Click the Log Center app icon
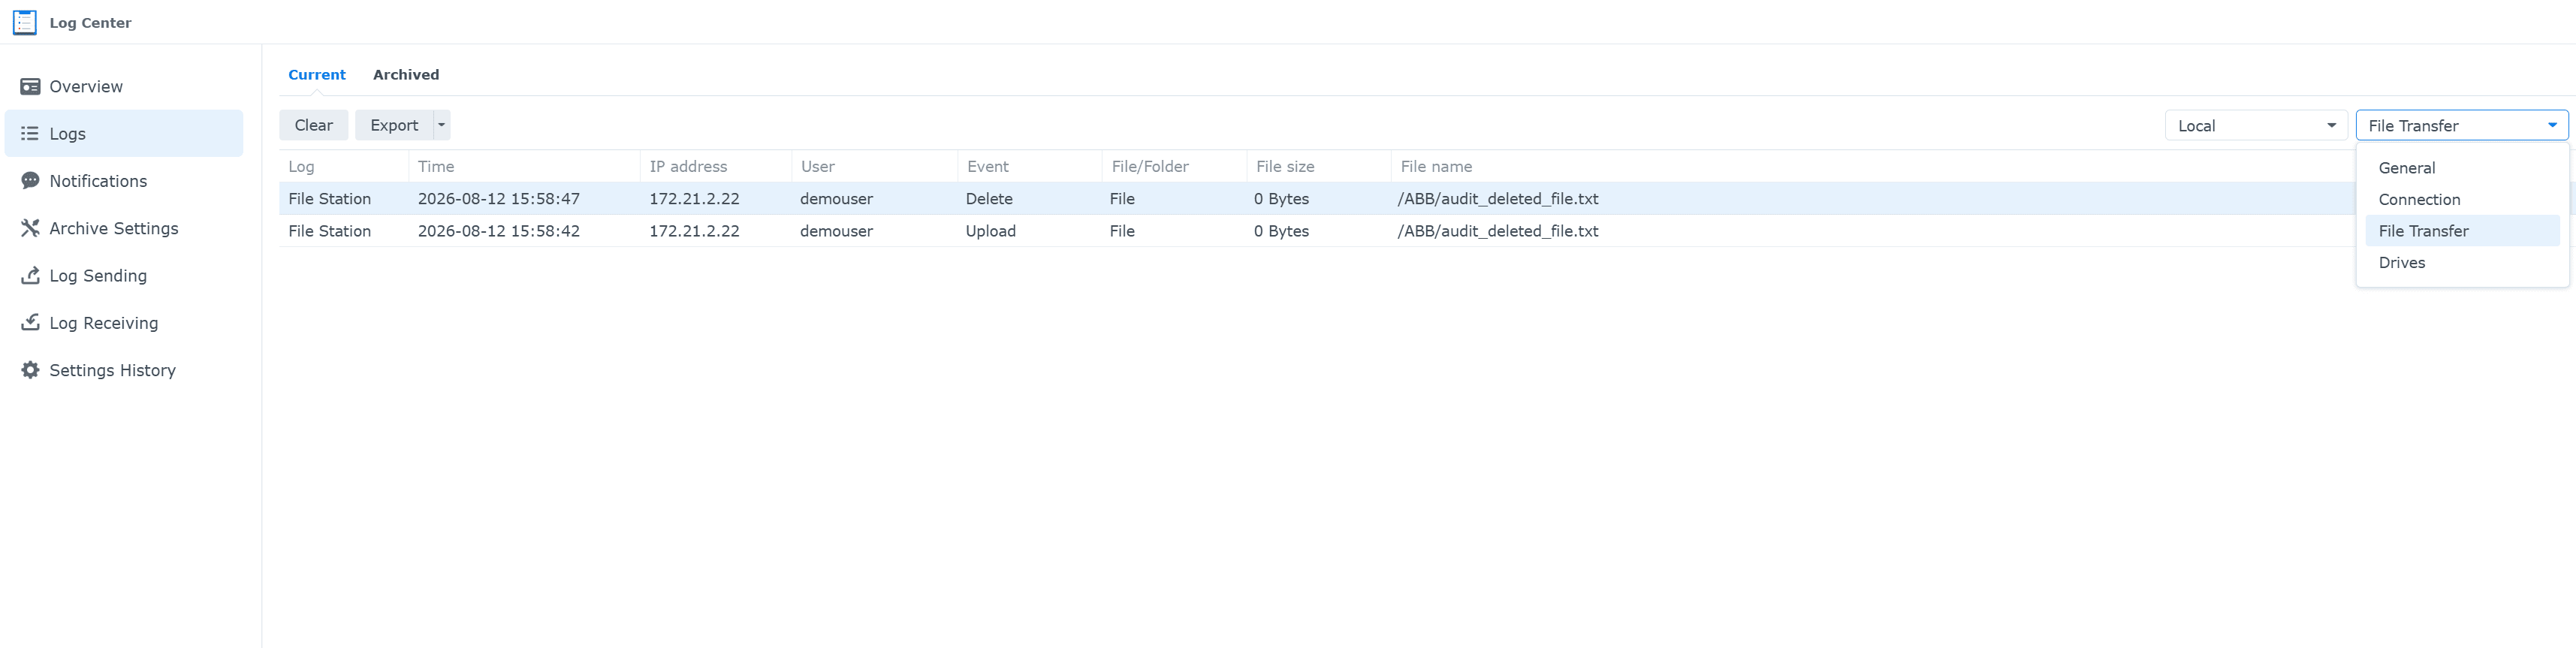This screenshot has height=648, width=2576. point(25,22)
